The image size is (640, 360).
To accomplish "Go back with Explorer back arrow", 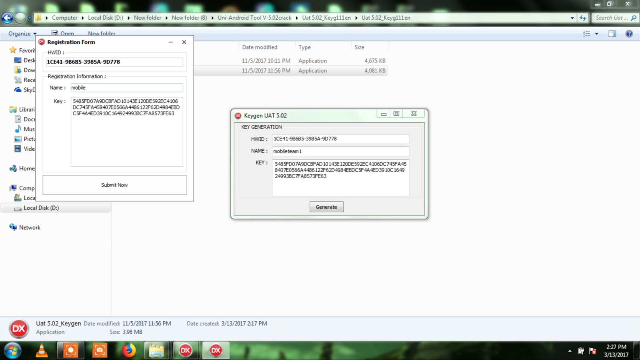I will pos(7,18).
